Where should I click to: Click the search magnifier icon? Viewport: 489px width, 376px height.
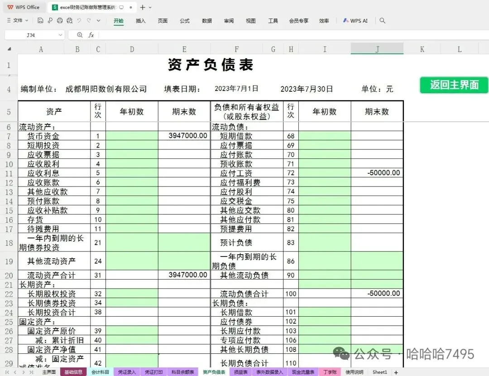pos(382,20)
